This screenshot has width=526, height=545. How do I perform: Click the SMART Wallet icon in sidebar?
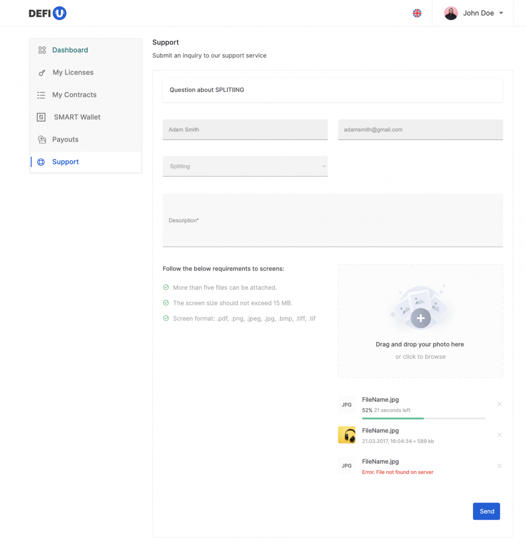[x=41, y=117]
